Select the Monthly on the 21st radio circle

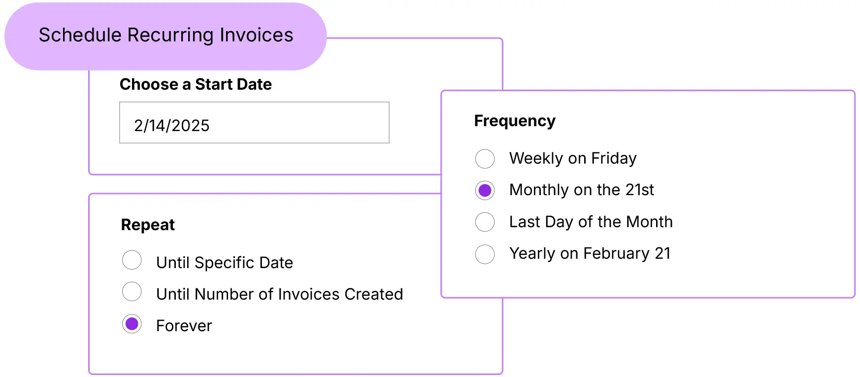click(485, 190)
